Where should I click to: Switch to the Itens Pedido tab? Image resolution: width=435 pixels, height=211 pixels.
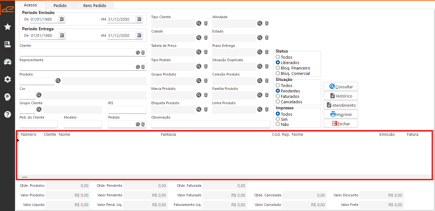[94, 5]
